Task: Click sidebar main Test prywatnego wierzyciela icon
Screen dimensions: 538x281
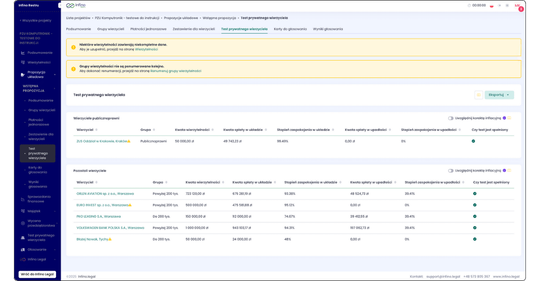Action: [23, 238]
